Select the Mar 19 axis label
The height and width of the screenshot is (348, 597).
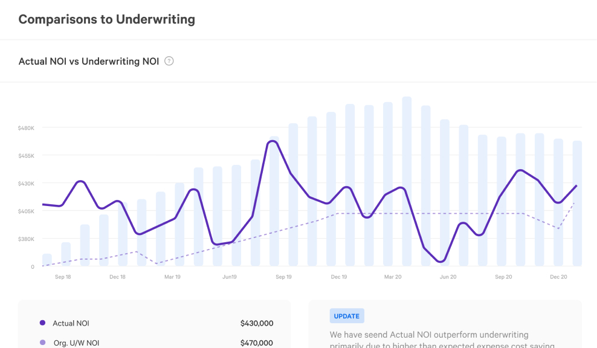coord(172,277)
